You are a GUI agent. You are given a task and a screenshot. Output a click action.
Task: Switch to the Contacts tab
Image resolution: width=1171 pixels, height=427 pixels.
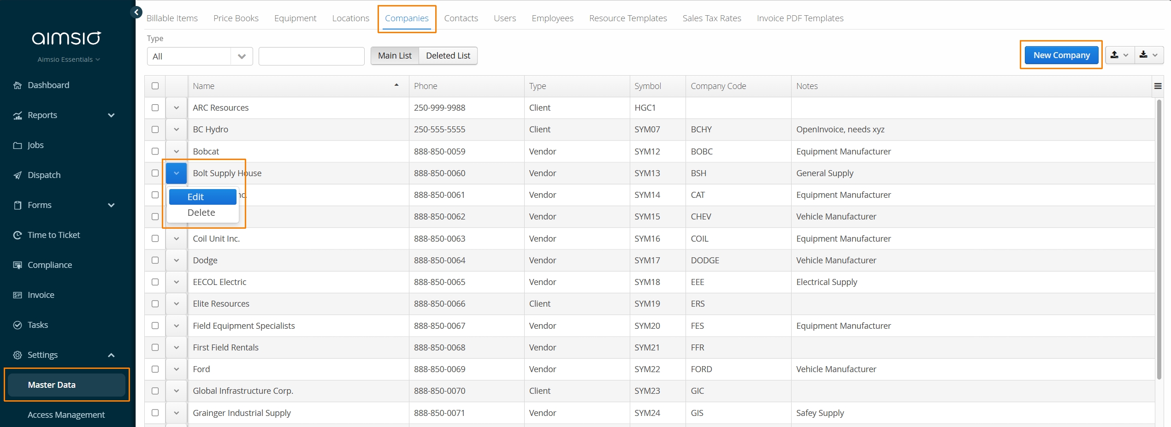461,18
